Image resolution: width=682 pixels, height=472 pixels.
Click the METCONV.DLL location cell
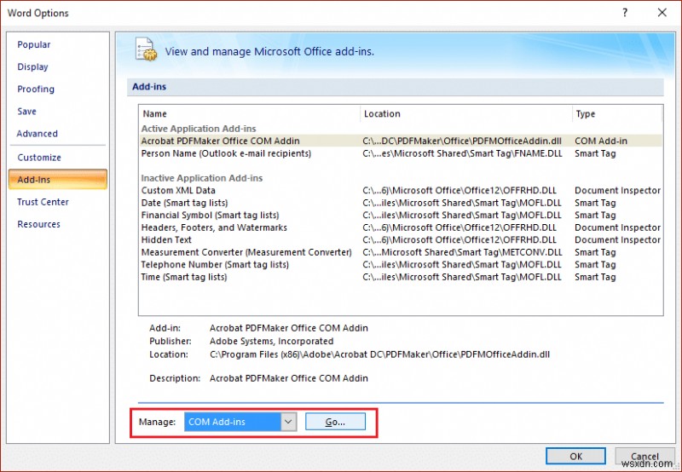[462, 252]
